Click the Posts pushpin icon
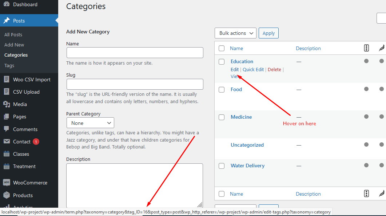The width and height of the screenshot is (386, 216). tap(7, 20)
